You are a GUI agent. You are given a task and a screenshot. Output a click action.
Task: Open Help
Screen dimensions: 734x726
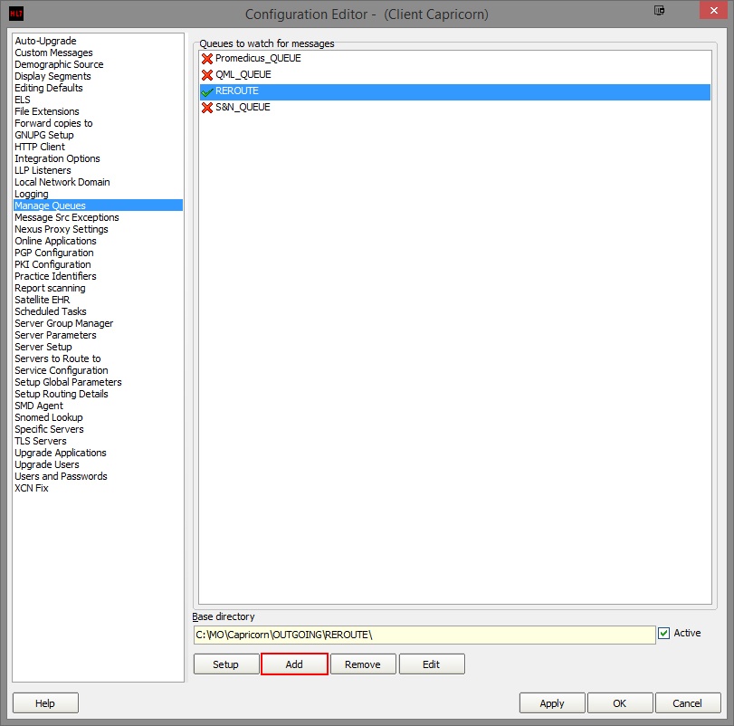click(x=45, y=703)
